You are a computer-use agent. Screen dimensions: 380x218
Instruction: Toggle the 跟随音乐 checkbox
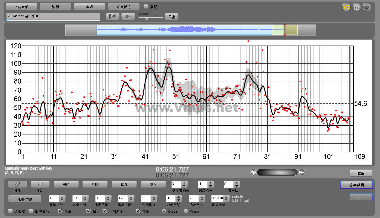pos(31,211)
